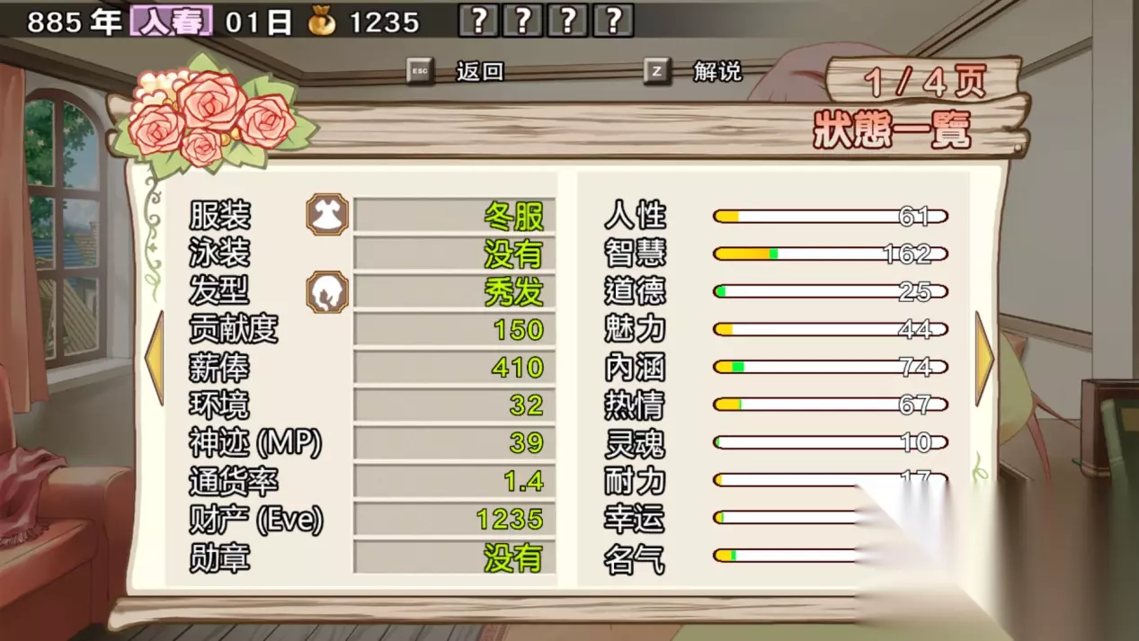Select the 秀发 hairstyle value field
The height and width of the screenshot is (641, 1139).
pos(454,291)
